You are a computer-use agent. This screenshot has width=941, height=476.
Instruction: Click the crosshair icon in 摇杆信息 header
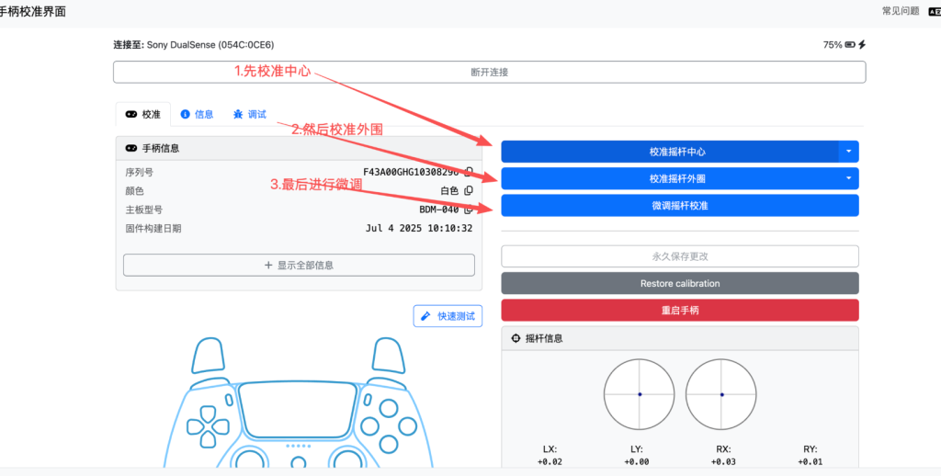[515, 338]
